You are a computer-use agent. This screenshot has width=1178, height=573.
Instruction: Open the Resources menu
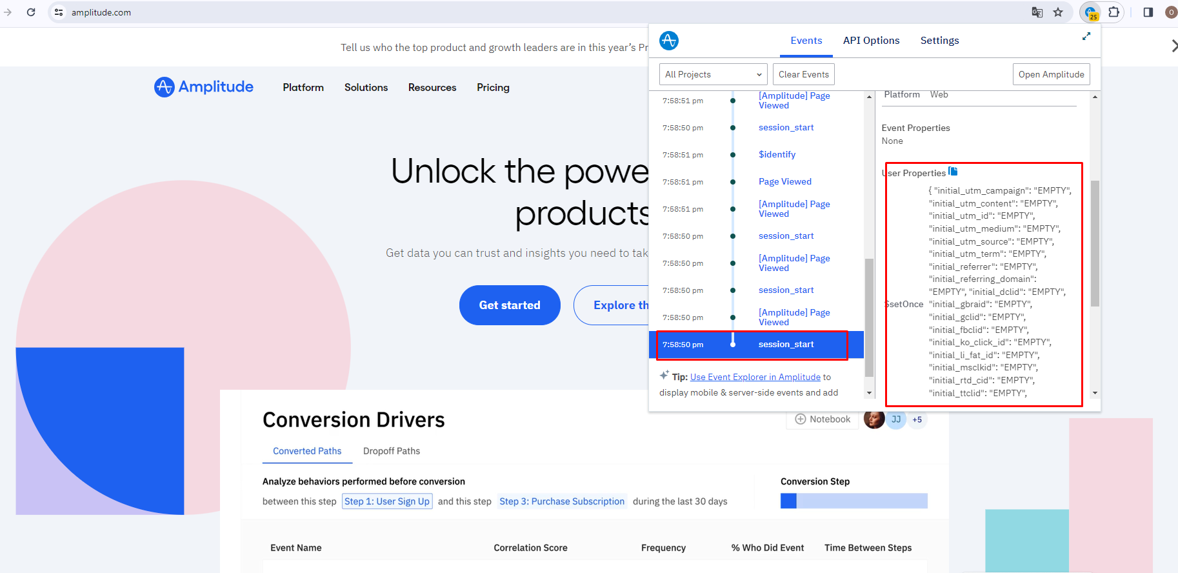432,87
